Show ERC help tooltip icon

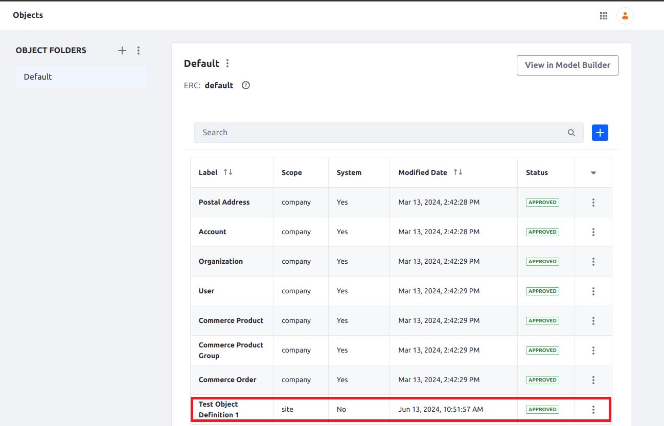click(x=246, y=85)
